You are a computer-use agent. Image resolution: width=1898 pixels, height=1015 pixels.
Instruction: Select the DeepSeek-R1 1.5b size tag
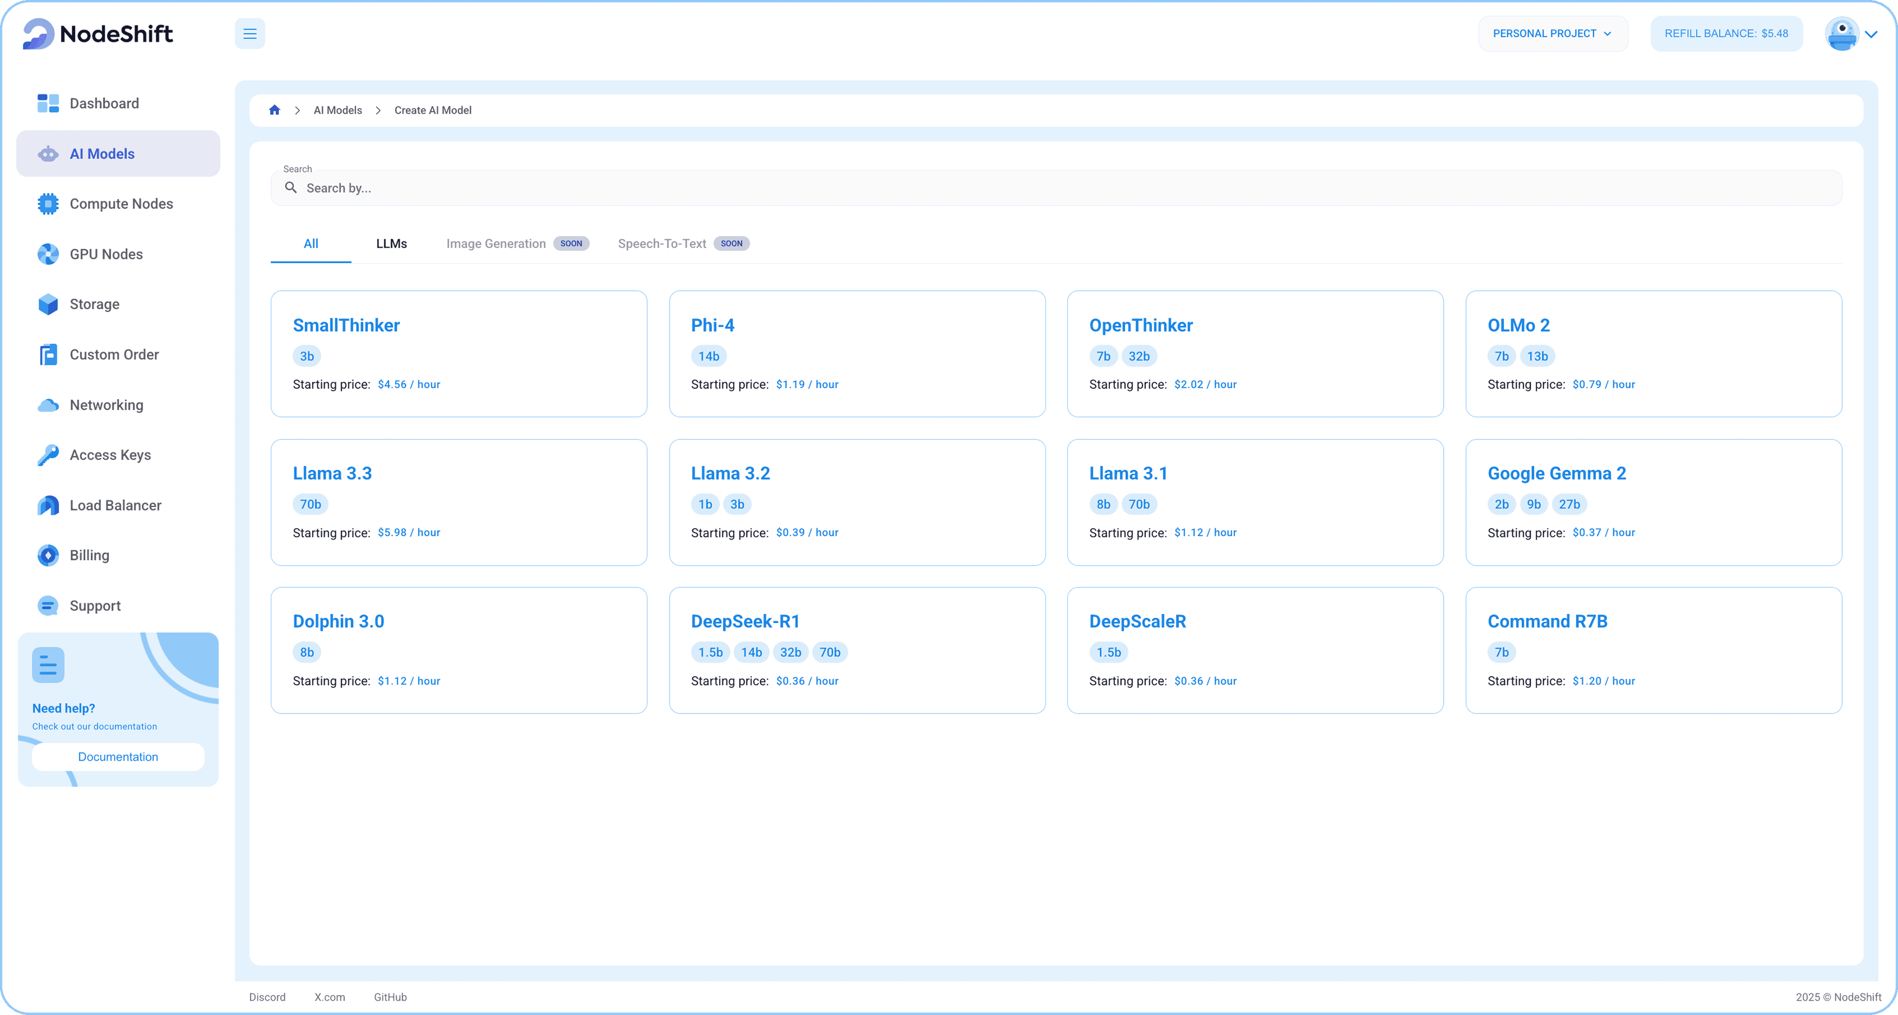710,652
